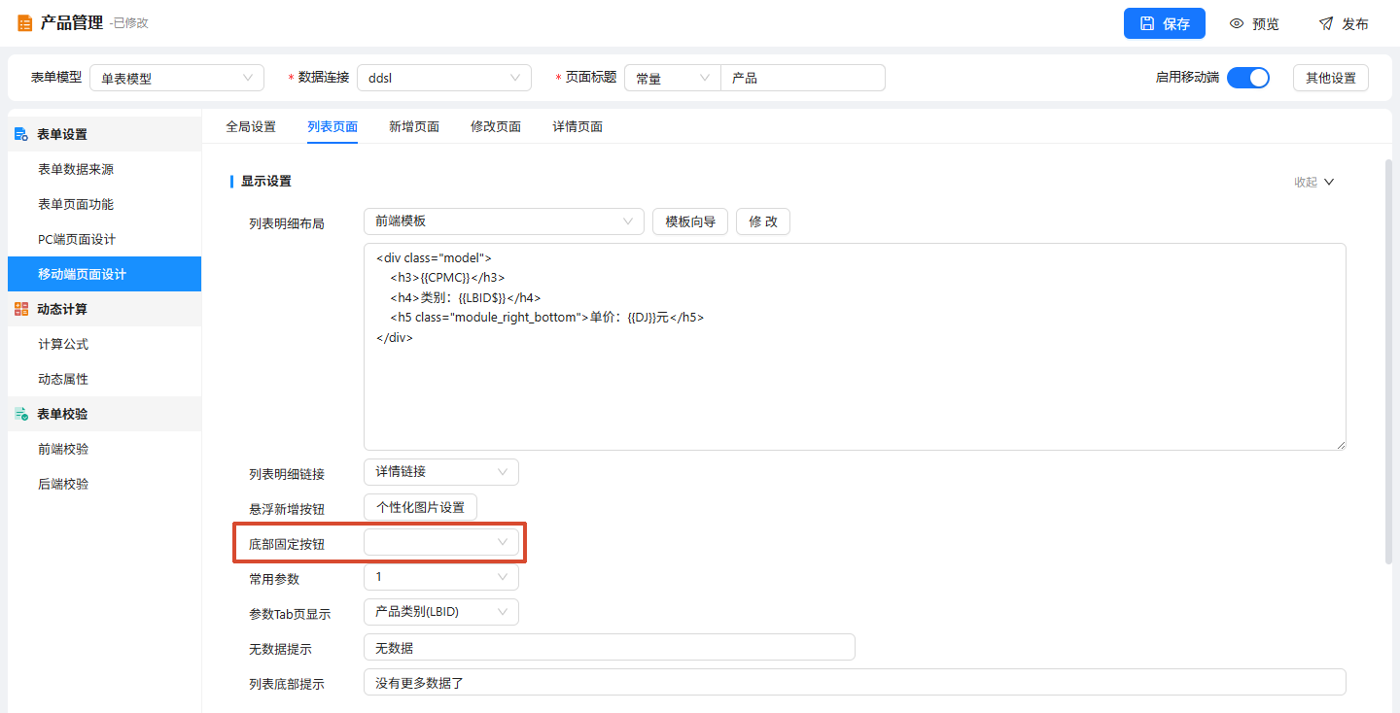Click the 表单设置 section icon
1400x713 pixels.
tap(21, 134)
